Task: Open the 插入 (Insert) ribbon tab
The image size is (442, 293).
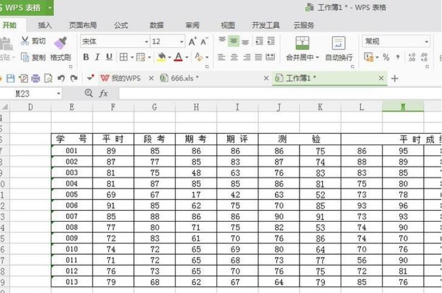Action: (45, 26)
